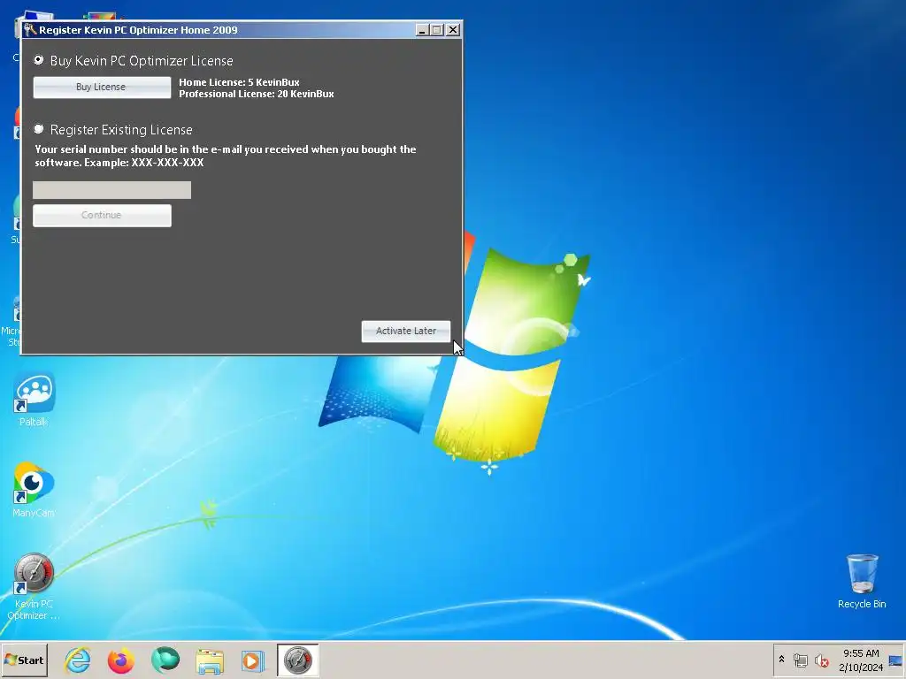The height and width of the screenshot is (679, 906).
Task: Maximize the Register dialog window
Action: (437, 30)
